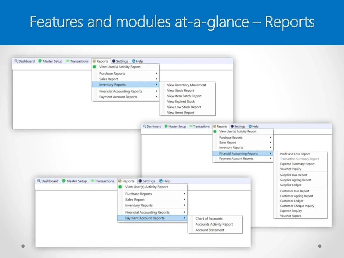Open View Low Stock Report
The height and width of the screenshot is (258, 344).
184,107
